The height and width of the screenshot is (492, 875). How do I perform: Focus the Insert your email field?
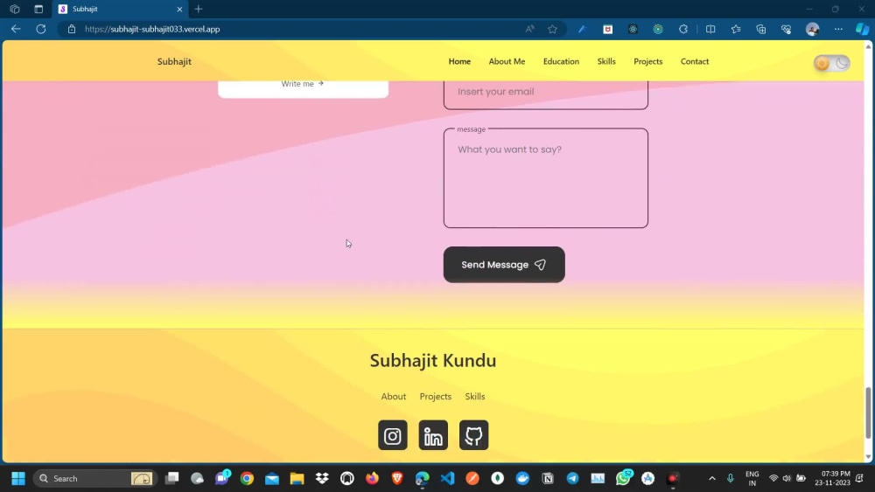546,93
